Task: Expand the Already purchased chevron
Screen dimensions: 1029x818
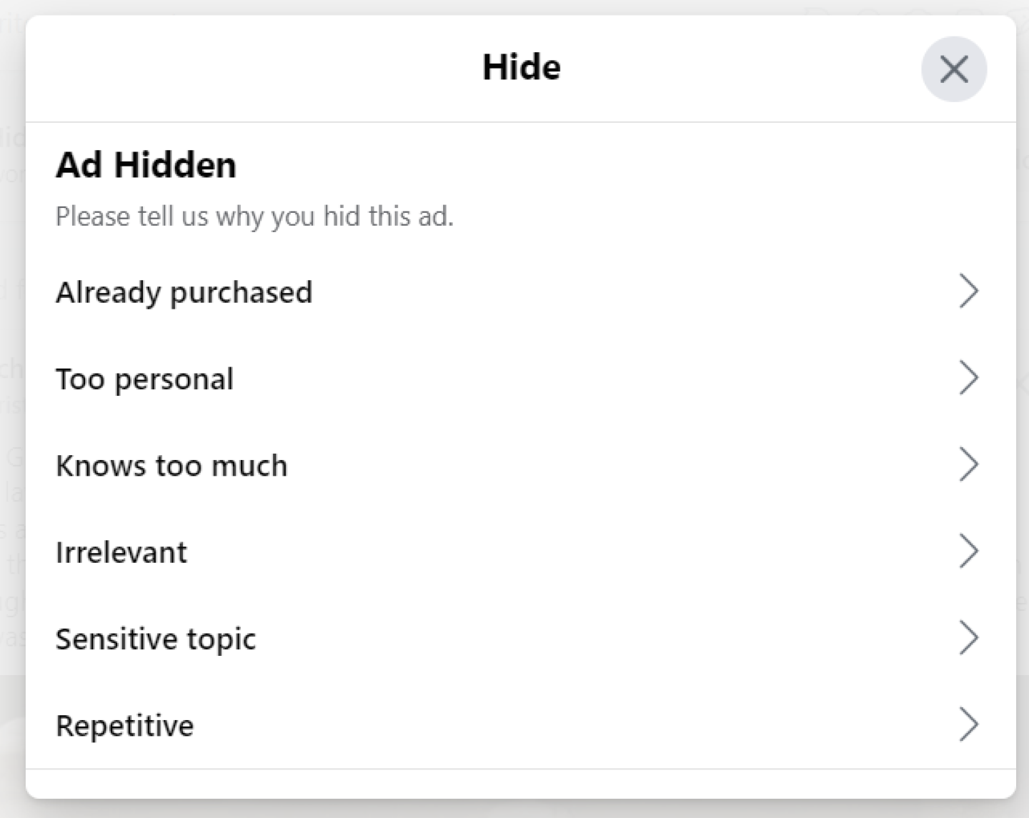Action: pos(968,291)
